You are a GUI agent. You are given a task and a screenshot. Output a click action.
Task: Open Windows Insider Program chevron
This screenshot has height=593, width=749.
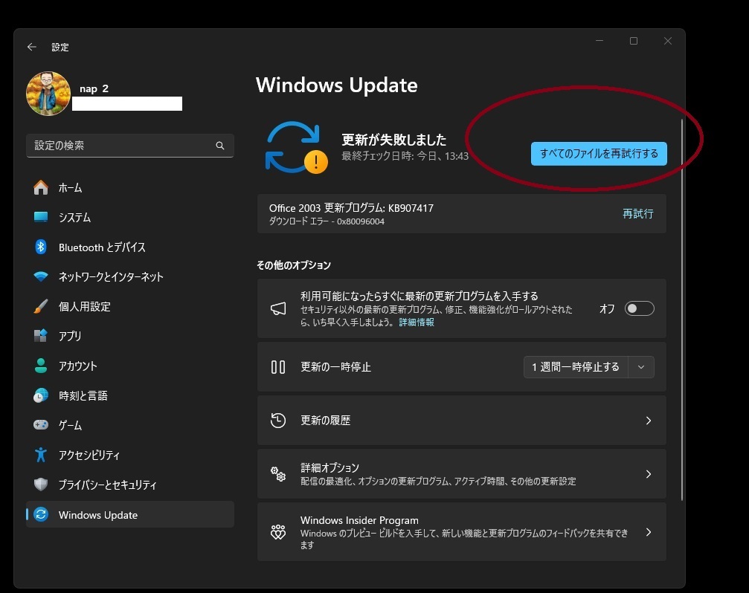(648, 532)
